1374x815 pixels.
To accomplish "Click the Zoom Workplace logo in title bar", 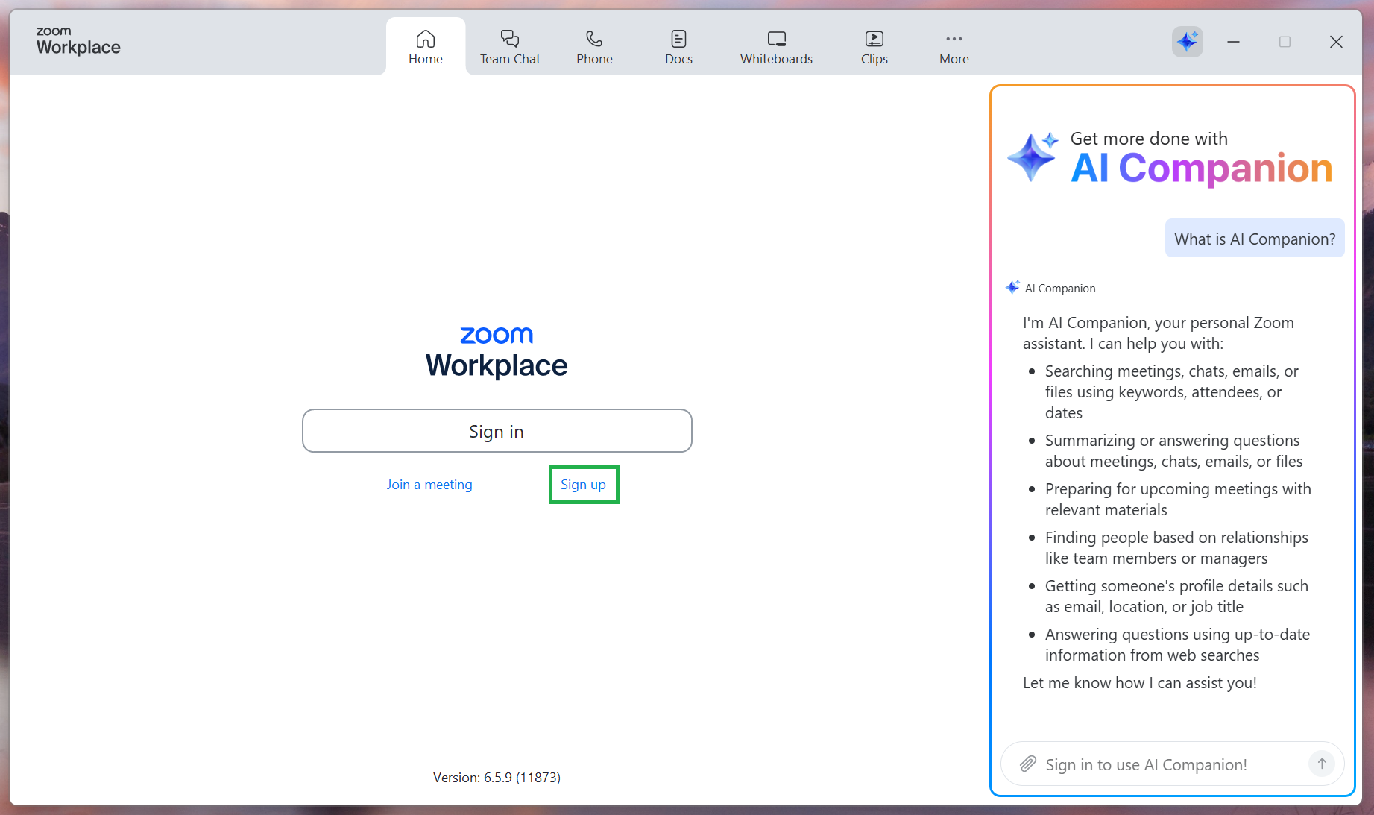I will (x=78, y=41).
